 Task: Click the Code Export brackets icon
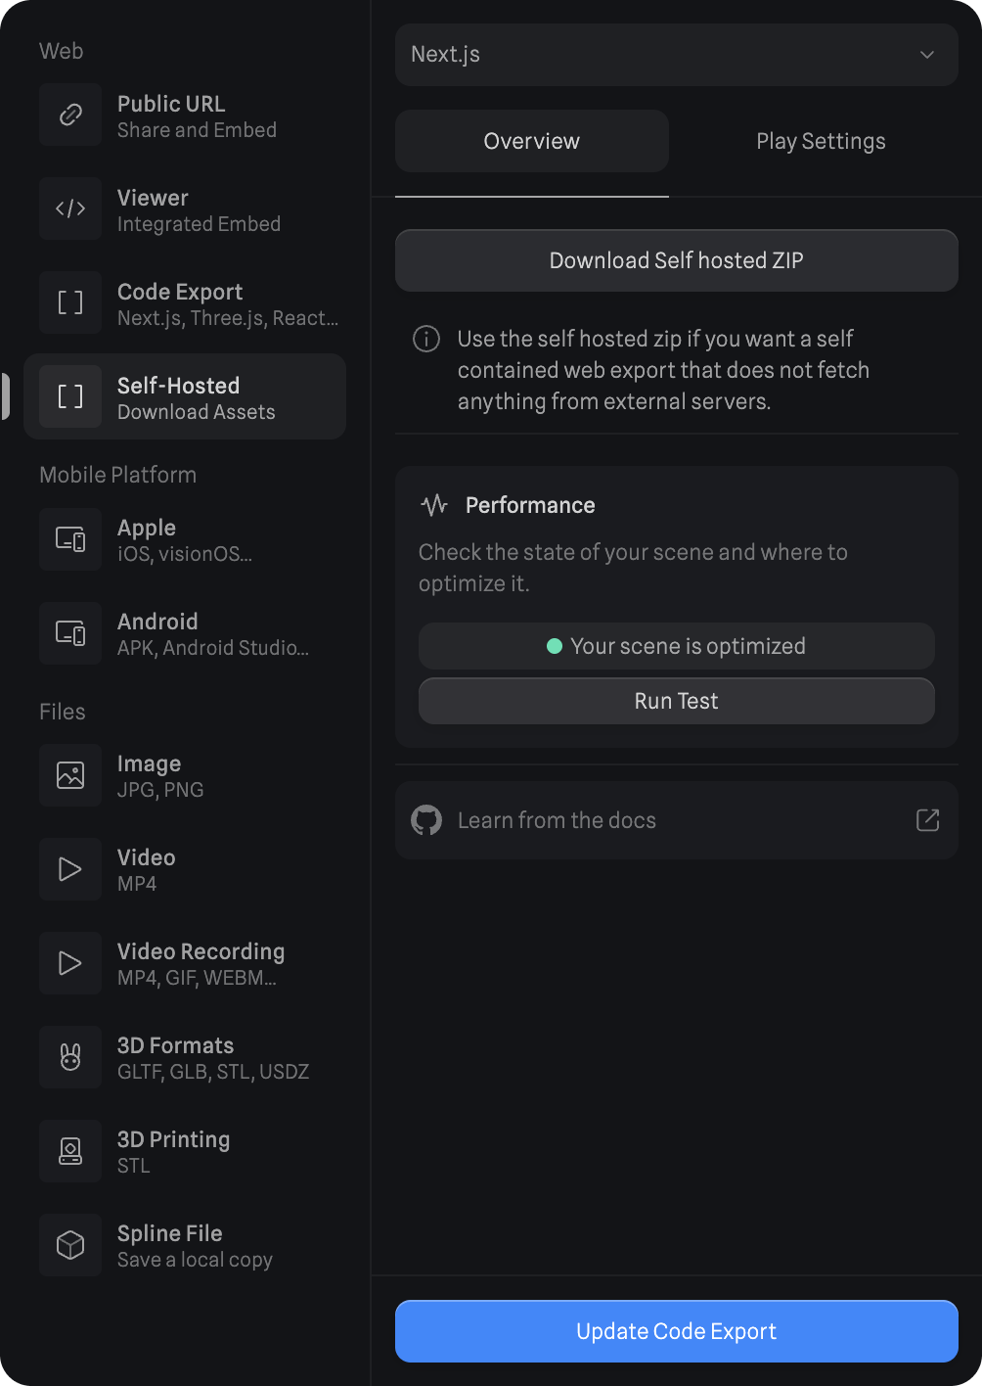(70, 302)
